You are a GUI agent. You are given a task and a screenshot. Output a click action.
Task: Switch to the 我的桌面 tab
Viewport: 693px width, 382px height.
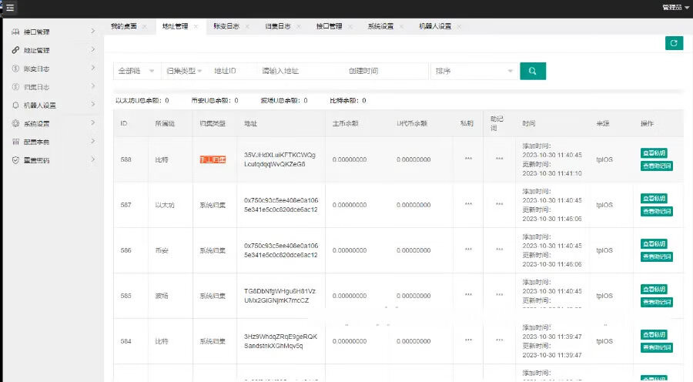(x=123, y=26)
